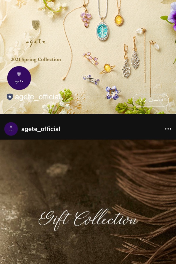The image size is (176, 264).
Task: Click the Gift Collection script title
Action: pos(88,219)
